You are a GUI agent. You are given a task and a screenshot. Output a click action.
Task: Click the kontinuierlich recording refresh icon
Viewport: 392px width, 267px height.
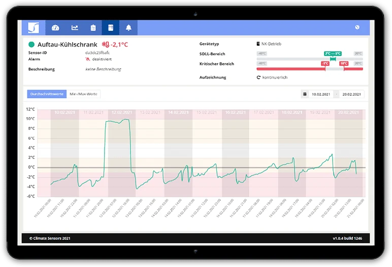(258, 78)
